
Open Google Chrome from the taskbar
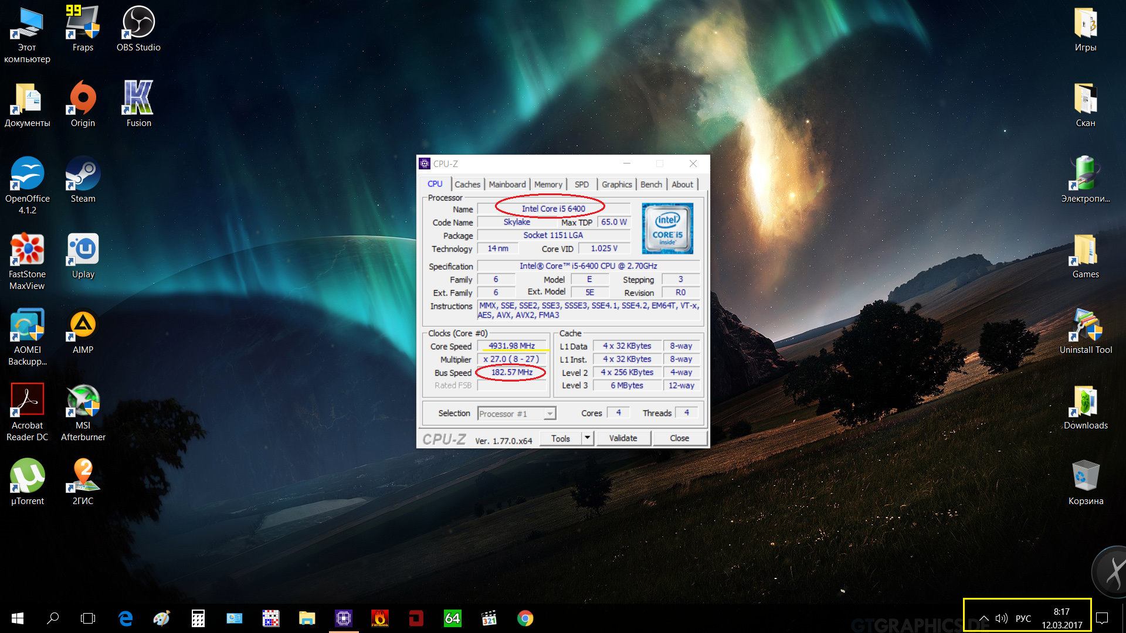[x=525, y=618]
